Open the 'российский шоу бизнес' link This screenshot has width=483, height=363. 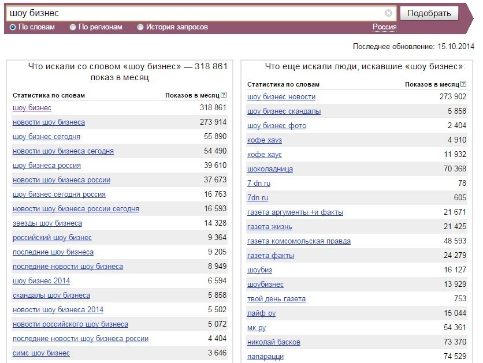pos(52,238)
